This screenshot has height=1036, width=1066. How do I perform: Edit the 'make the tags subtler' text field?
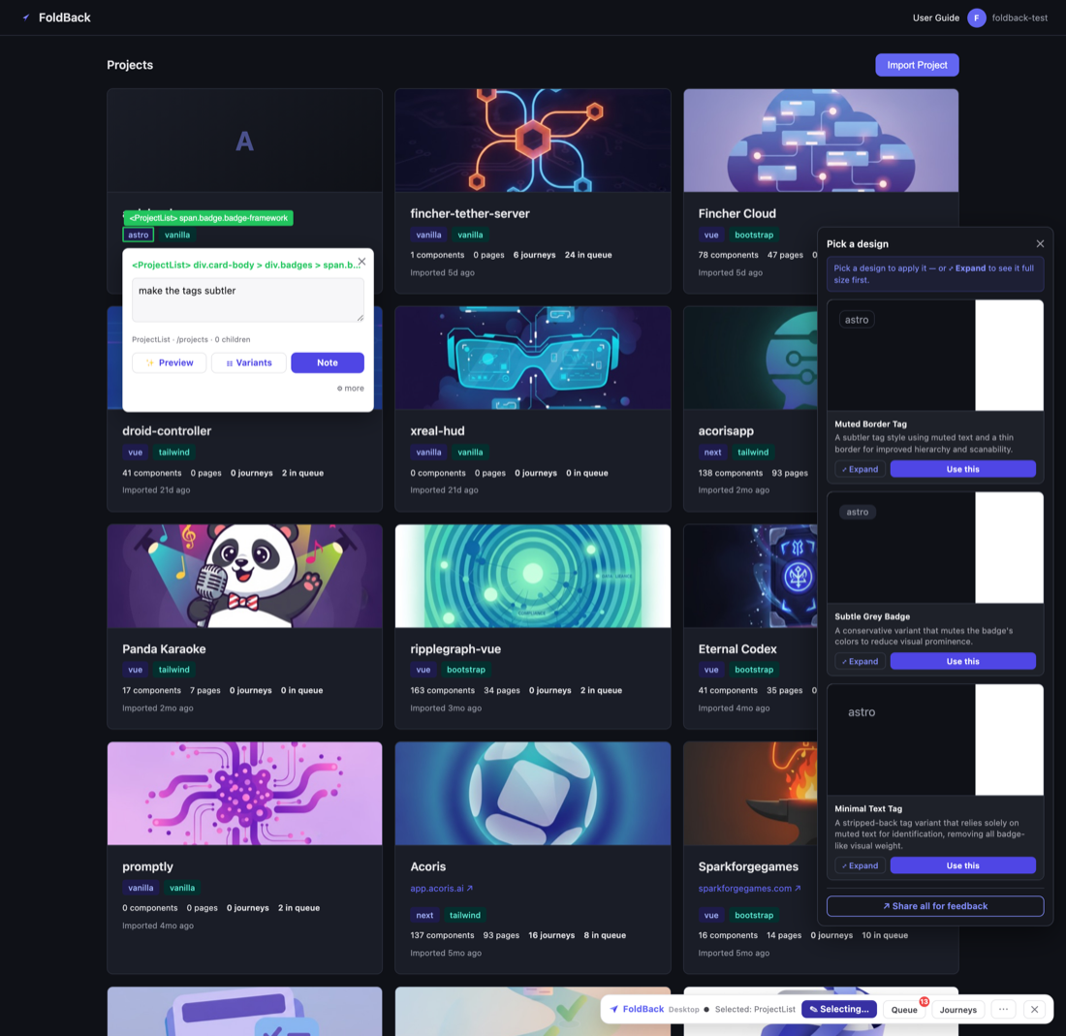coord(247,299)
